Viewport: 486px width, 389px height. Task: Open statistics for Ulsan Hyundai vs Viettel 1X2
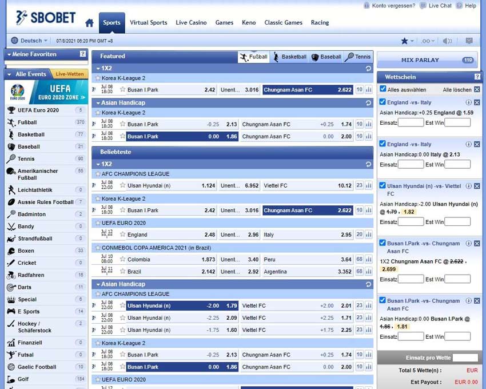tap(368, 185)
